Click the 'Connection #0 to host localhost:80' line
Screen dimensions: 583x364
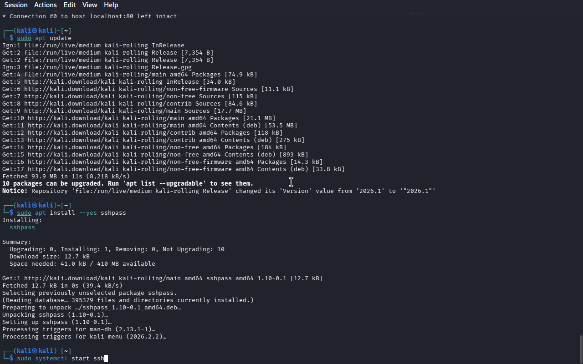coord(90,16)
